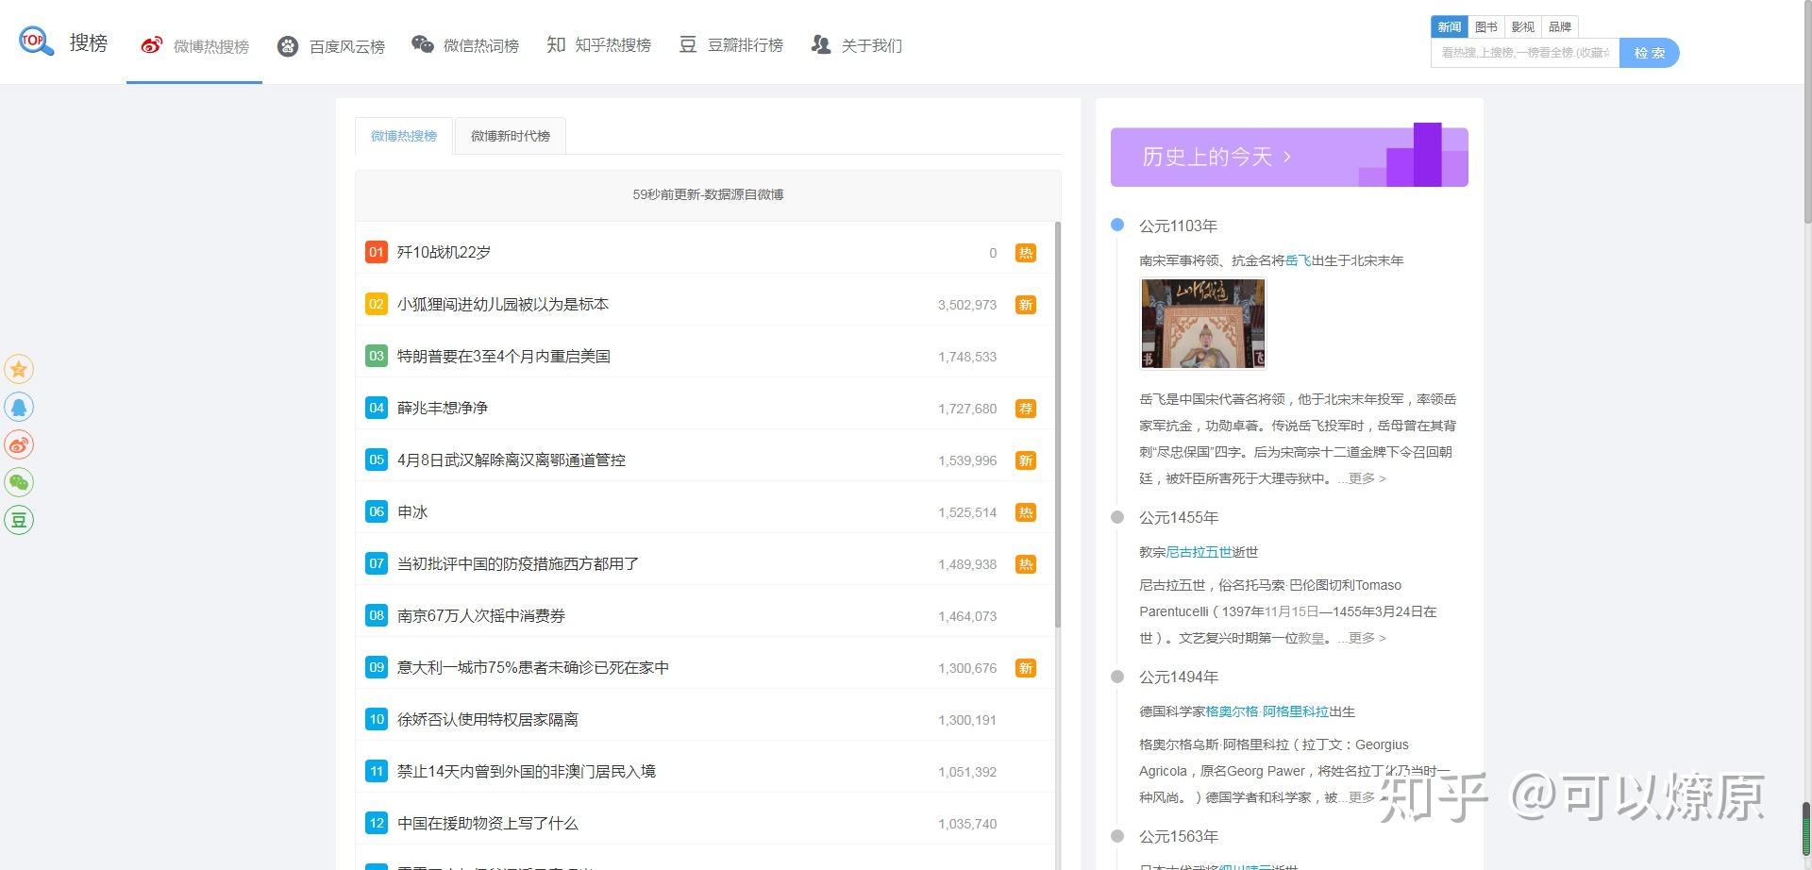Viewport: 1812px width, 870px height.
Task: Open topic 小狐狸闯进幼儿园被以为是标本
Action: click(503, 304)
